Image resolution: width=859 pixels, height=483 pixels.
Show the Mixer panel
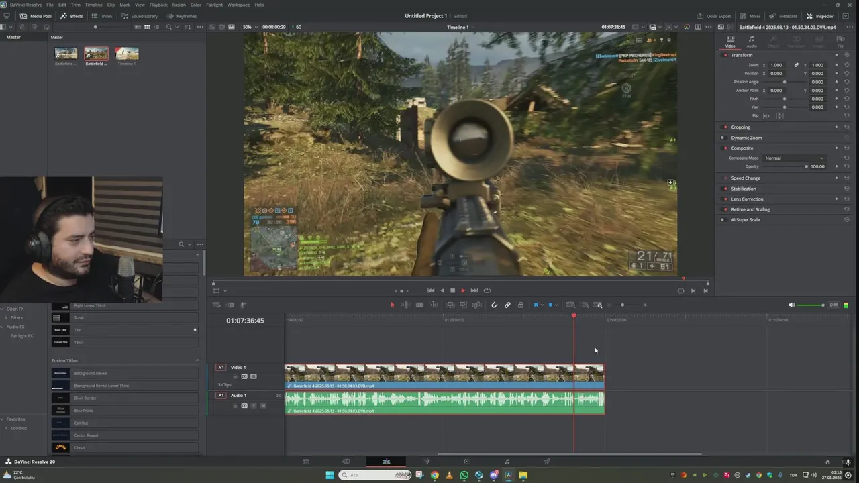[750, 16]
